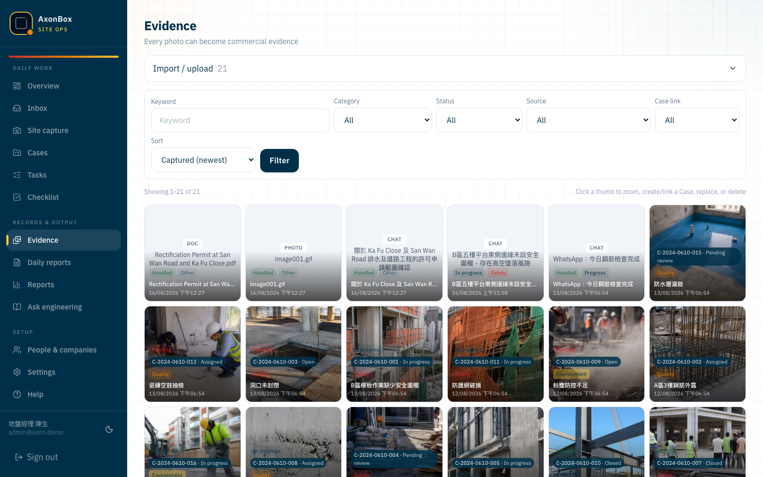The height and width of the screenshot is (477, 763).
Task: Open the Rectification Permit PDF doc card
Action: tap(192, 253)
